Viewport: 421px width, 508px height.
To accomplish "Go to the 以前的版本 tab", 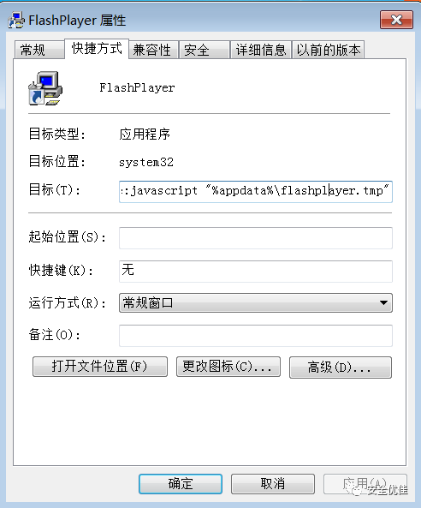I will (x=328, y=50).
